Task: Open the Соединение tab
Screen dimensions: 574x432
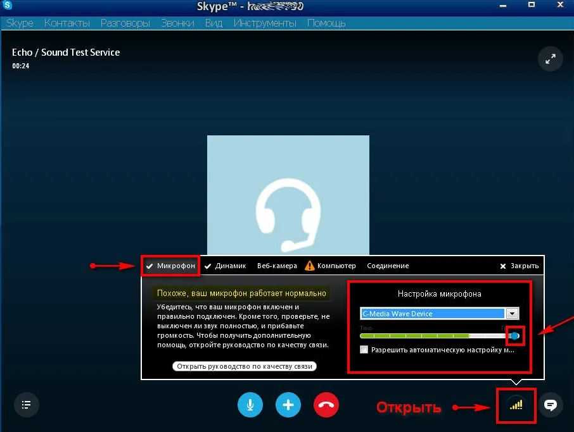Action: 388,266
